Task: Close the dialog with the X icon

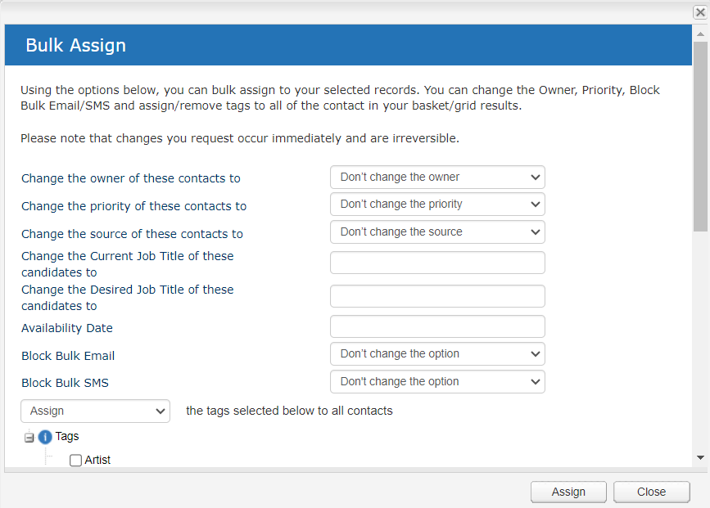Action: [x=700, y=11]
